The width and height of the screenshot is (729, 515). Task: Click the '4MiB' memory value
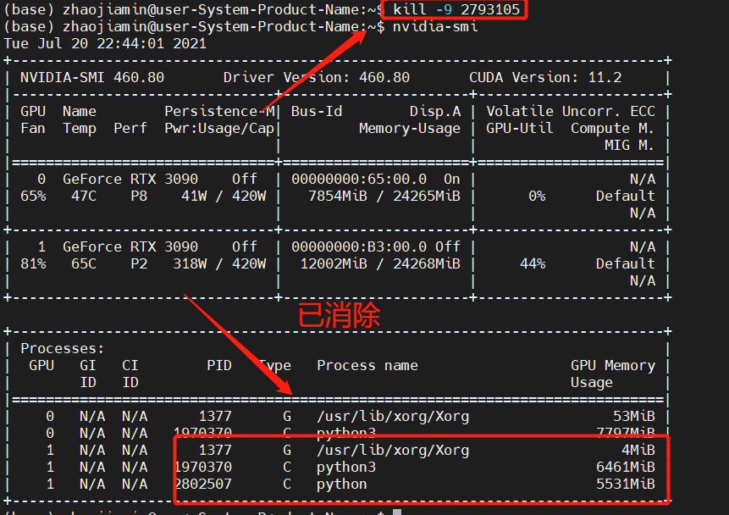pyautogui.click(x=638, y=450)
